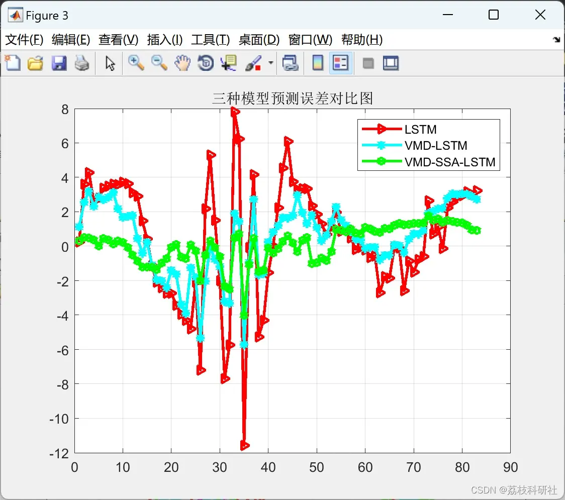565x500 pixels.
Task: Click the Link Plot toolbar button
Action: coord(291,63)
